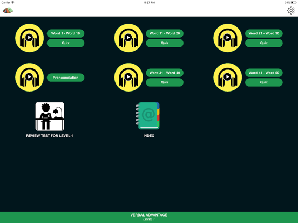Start Quiz under Word 11 - Word 20

pyautogui.click(x=165, y=43)
